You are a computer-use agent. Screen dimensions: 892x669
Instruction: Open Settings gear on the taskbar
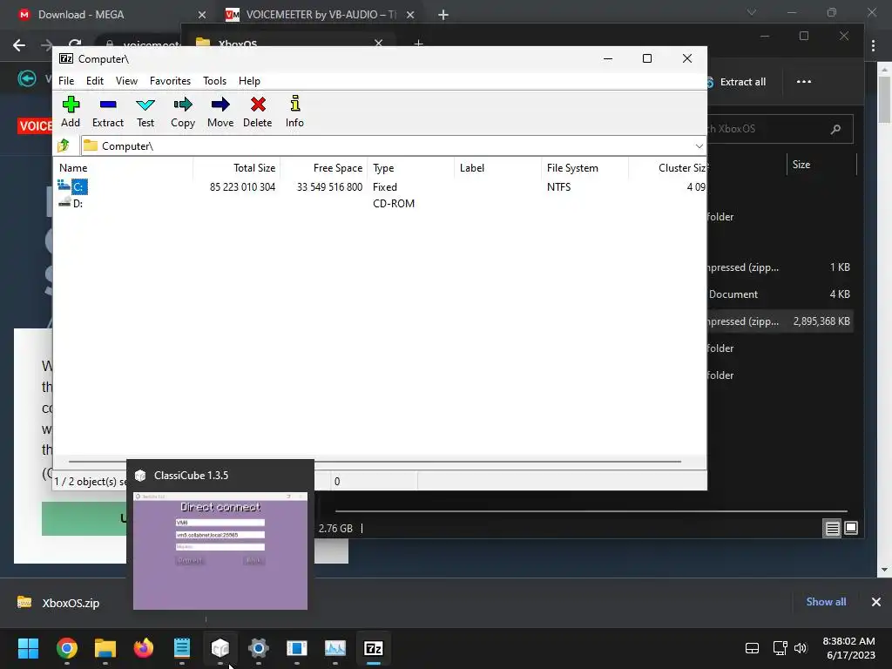tap(258, 648)
